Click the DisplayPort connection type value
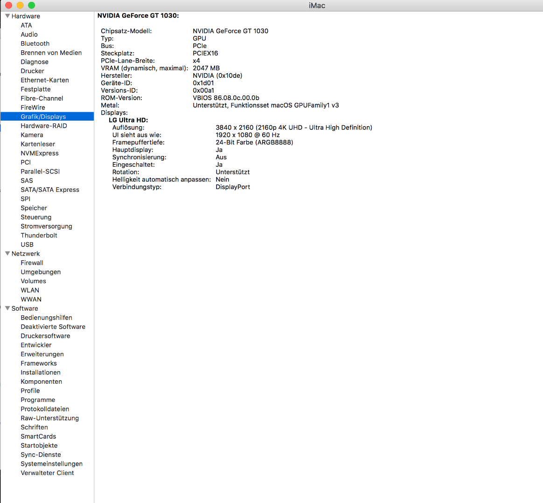The height and width of the screenshot is (503, 543). pyautogui.click(x=233, y=187)
